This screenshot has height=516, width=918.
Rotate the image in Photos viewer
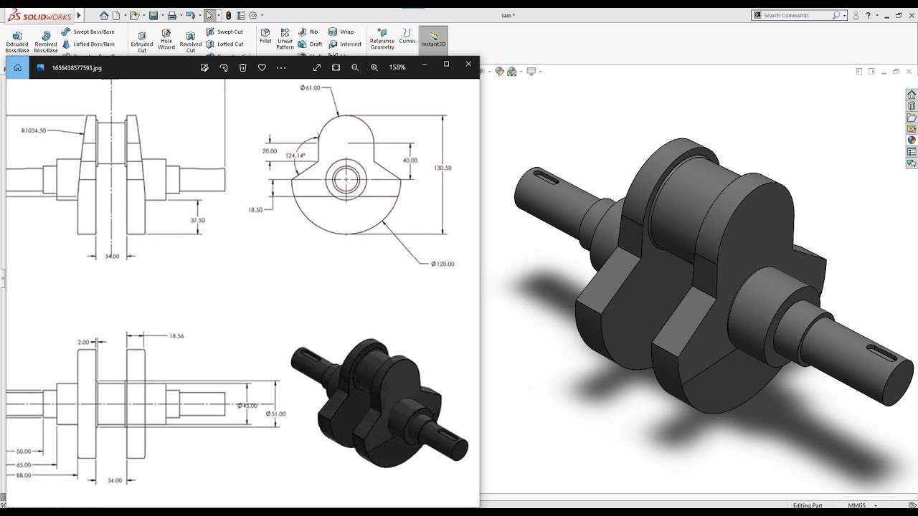coord(224,67)
